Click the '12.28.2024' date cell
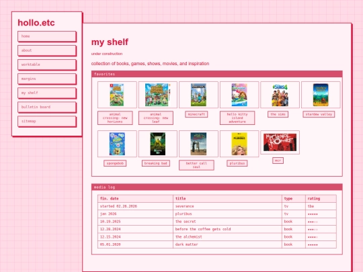Viewport: 363px width, 272px height. (135, 229)
